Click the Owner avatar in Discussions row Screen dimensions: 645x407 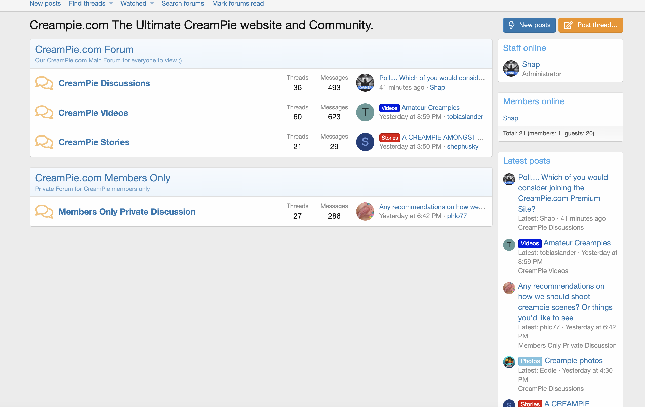click(365, 83)
